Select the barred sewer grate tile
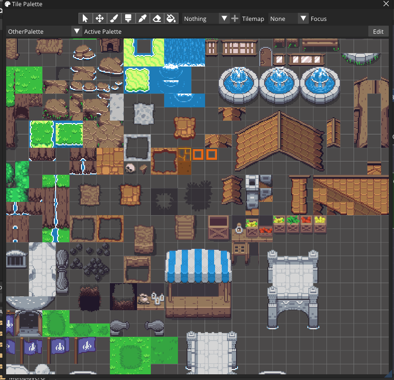The width and height of the screenshot is (394, 380). [x=16, y=259]
